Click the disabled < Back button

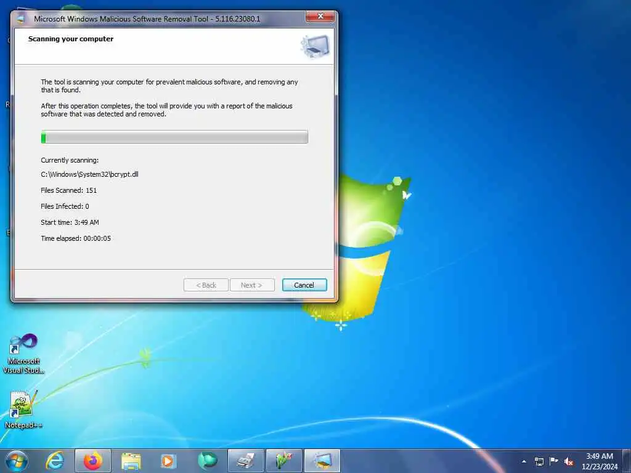206,285
